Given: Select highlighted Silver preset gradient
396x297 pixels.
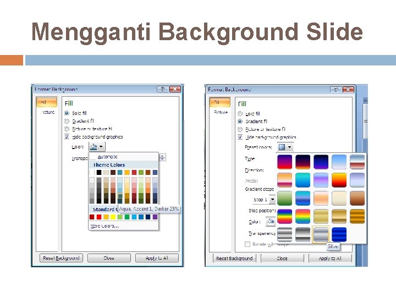Looking at the screenshot, I should point(321,235).
